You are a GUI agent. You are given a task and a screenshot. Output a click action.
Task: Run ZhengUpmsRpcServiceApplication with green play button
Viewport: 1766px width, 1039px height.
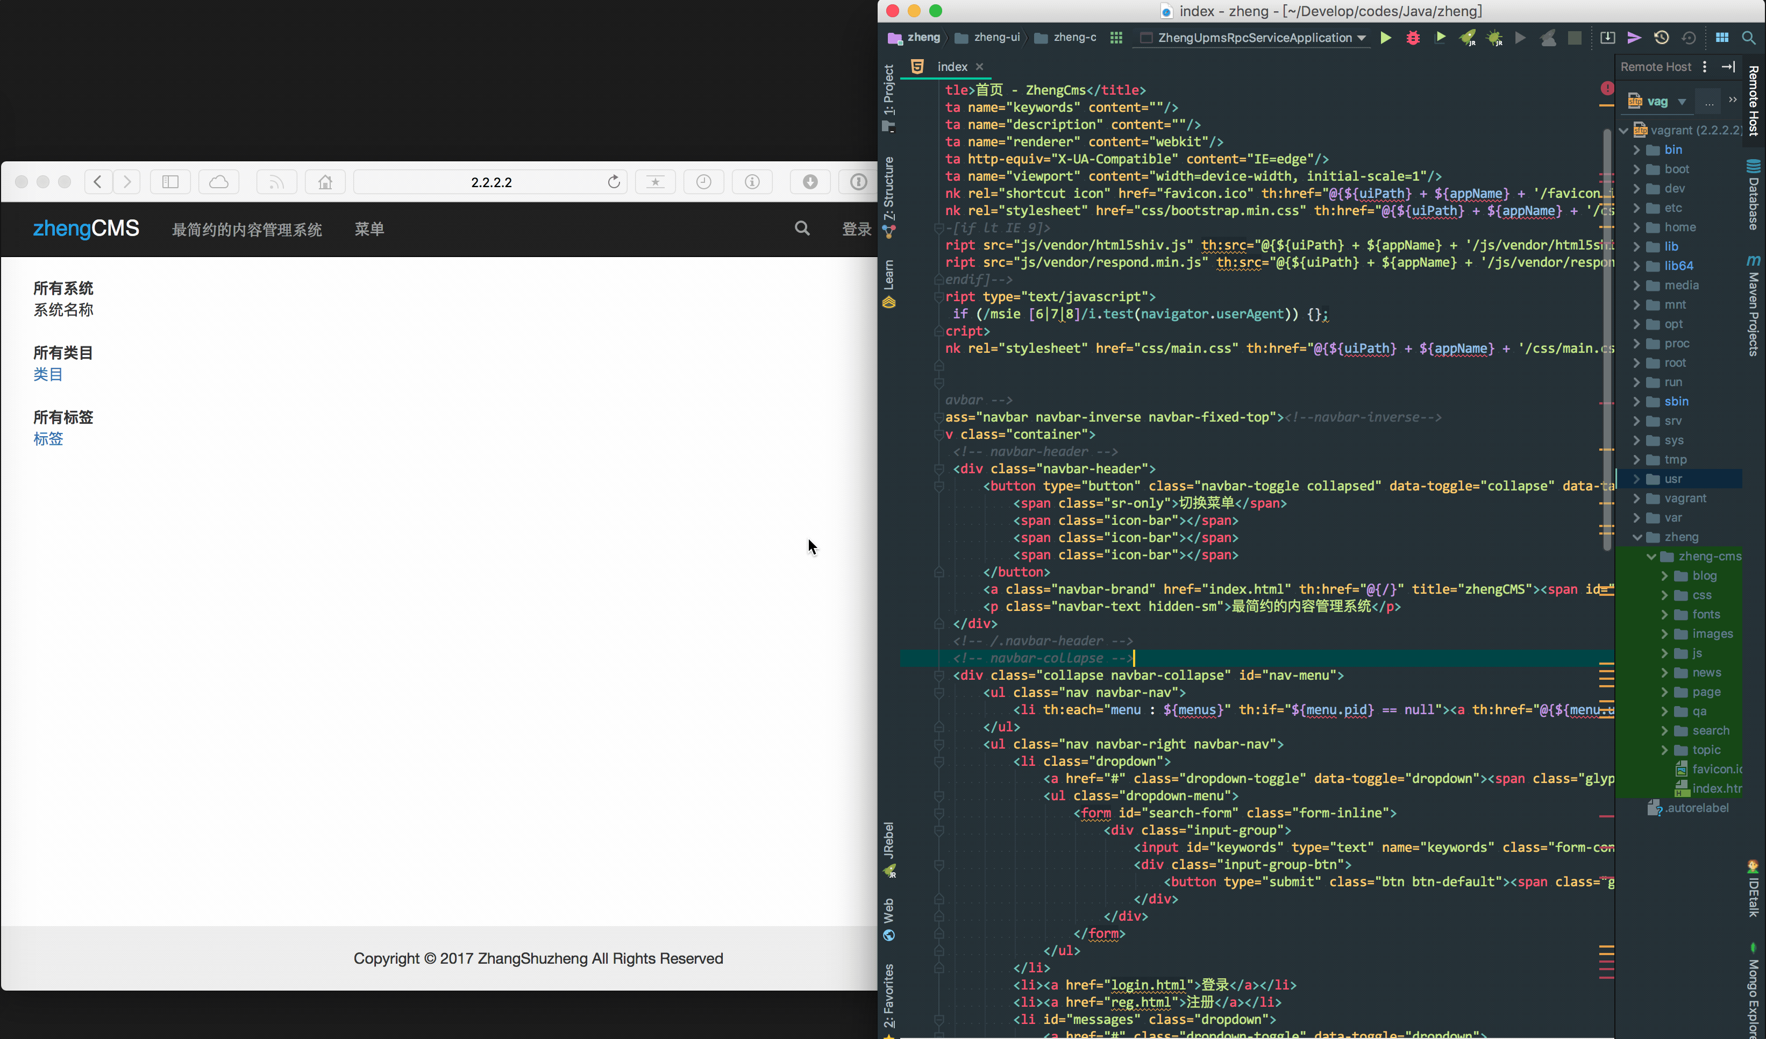pos(1385,38)
